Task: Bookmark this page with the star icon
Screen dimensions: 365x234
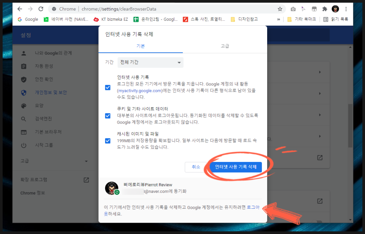Action: point(280,9)
